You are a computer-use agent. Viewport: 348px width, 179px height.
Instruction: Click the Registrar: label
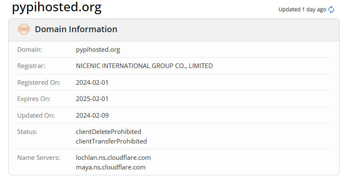(x=31, y=66)
